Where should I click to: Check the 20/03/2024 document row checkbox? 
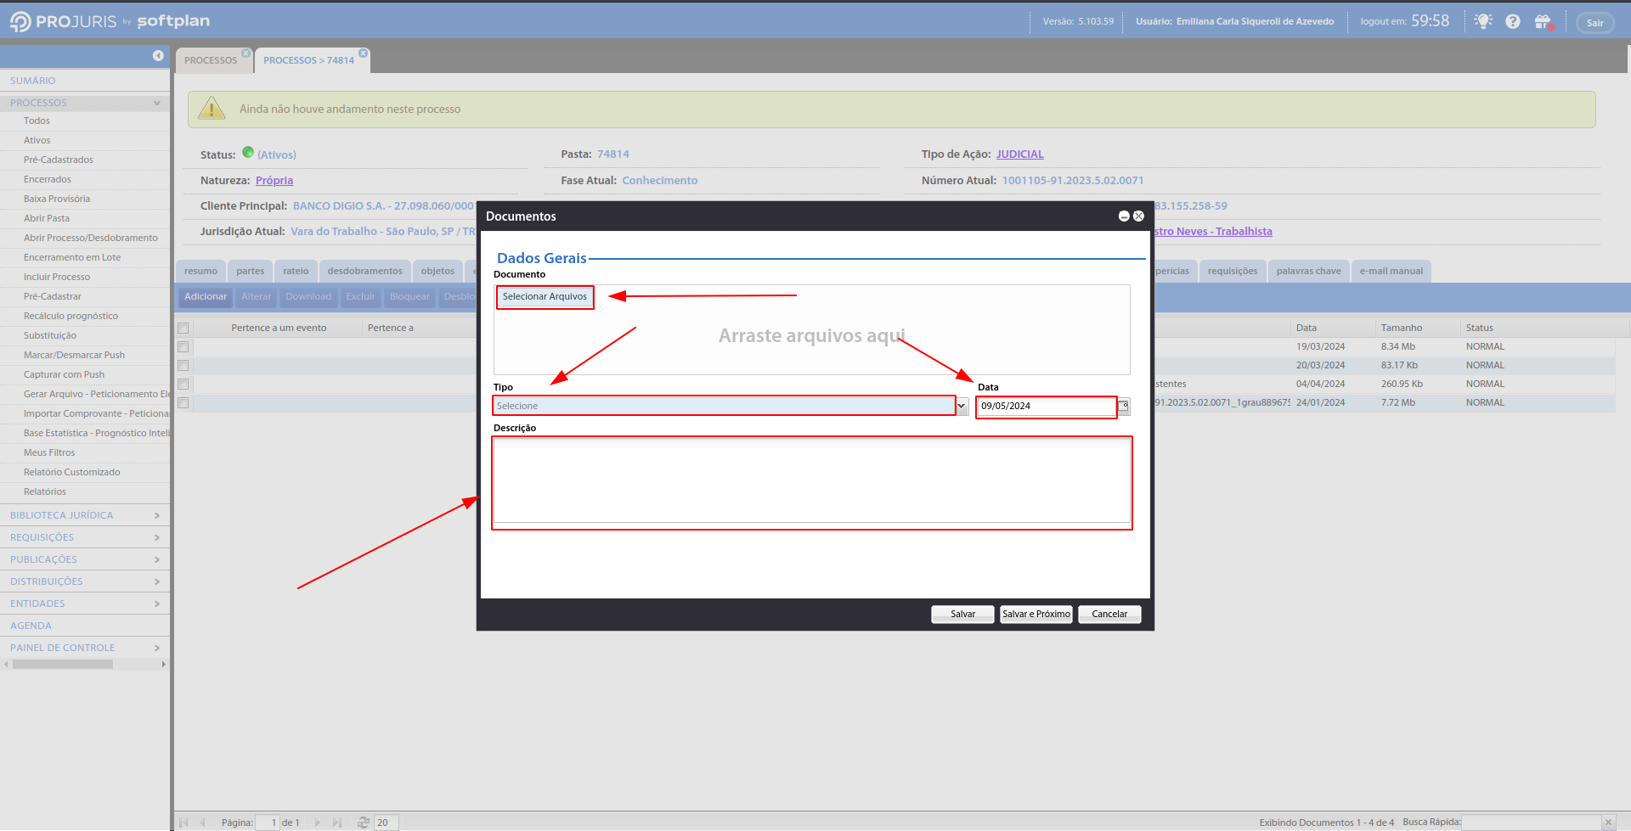coord(183,366)
